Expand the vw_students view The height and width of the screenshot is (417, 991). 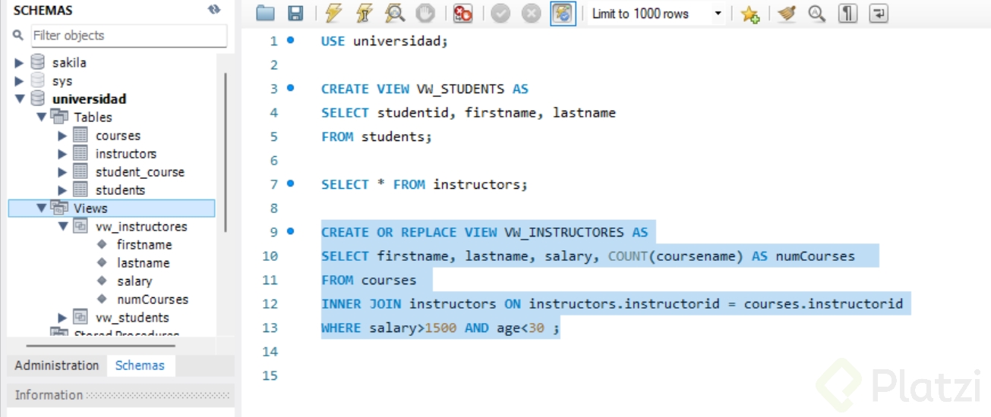[63, 318]
